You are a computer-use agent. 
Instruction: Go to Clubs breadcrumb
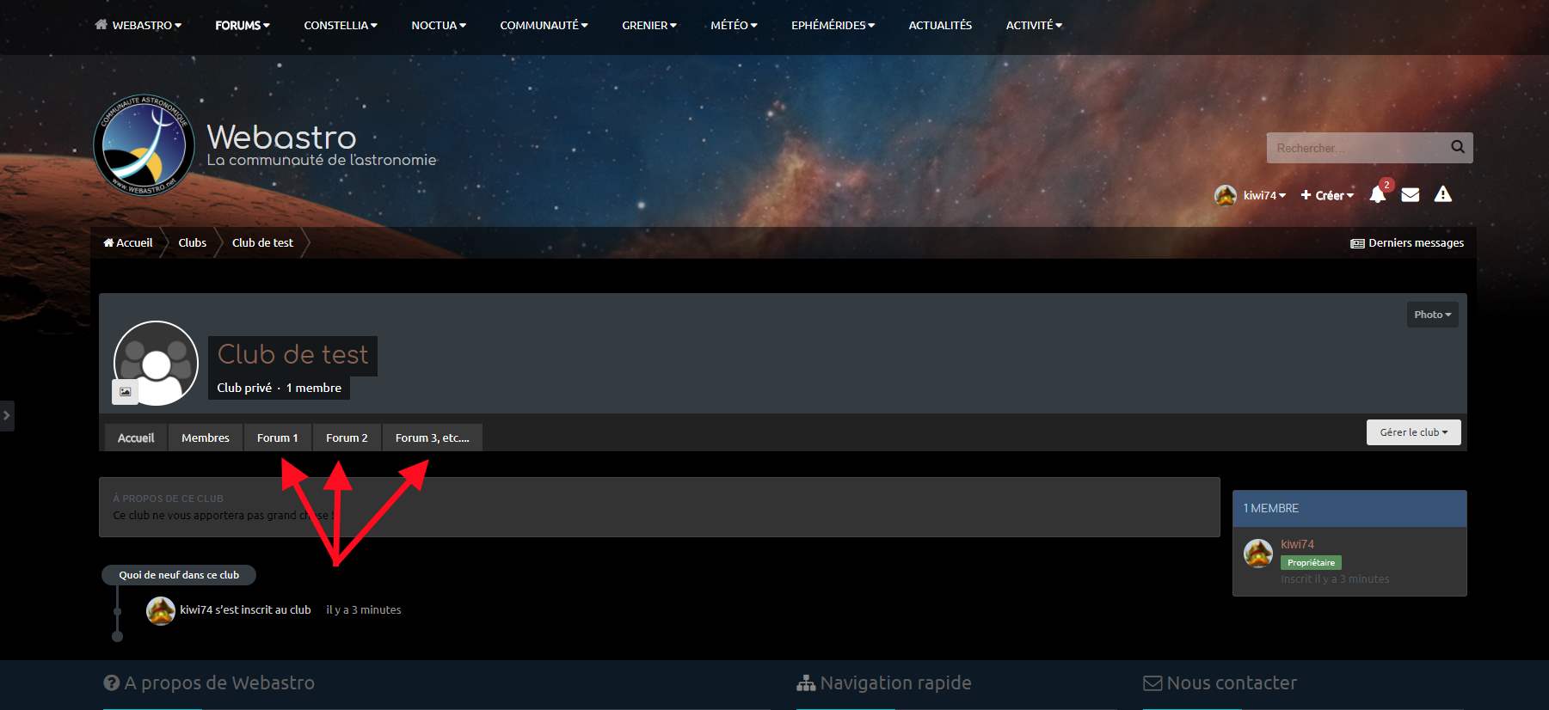pyautogui.click(x=193, y=242)
